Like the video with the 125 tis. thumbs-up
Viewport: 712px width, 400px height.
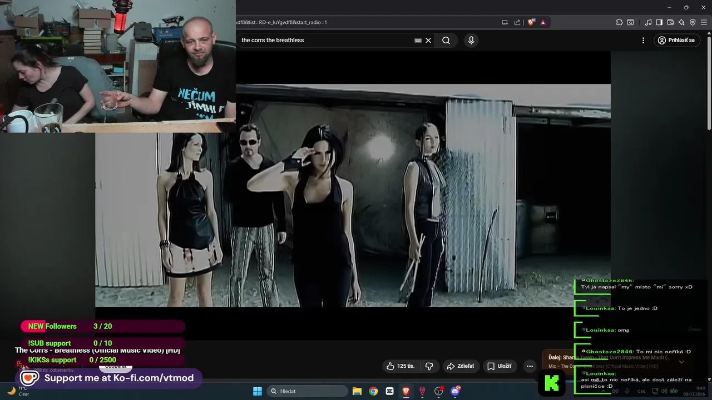pyautogui.click(x=400, y=366)
